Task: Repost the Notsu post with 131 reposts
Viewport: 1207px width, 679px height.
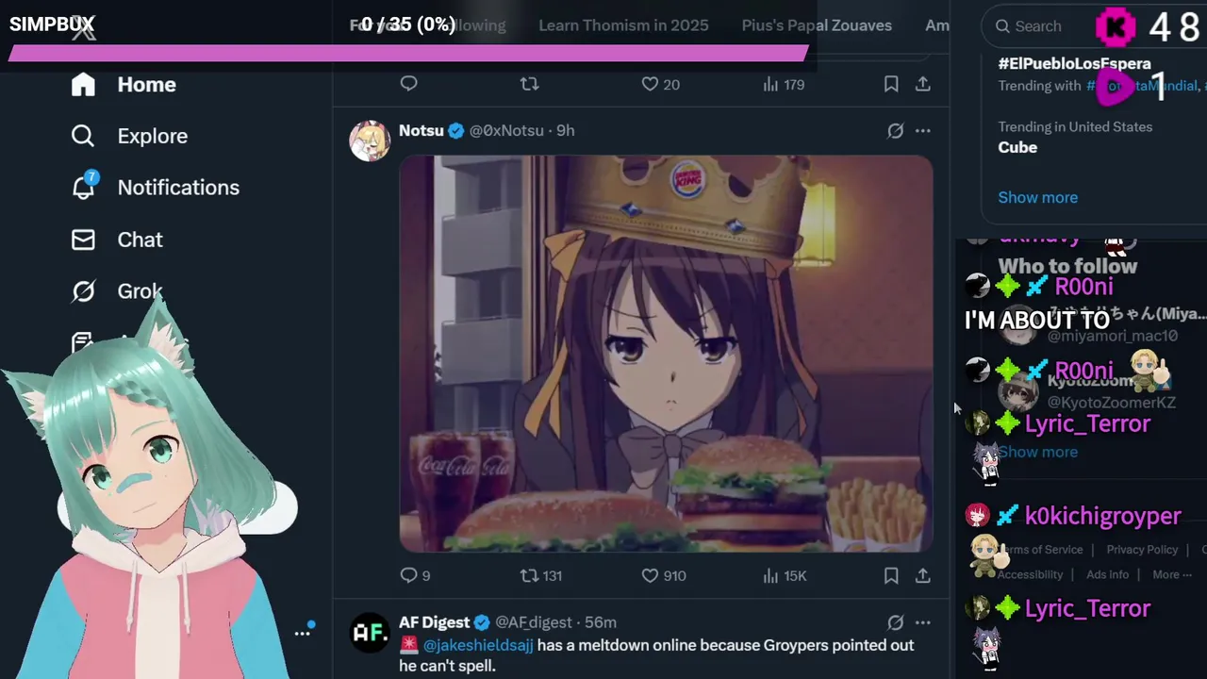Action: 541,575
